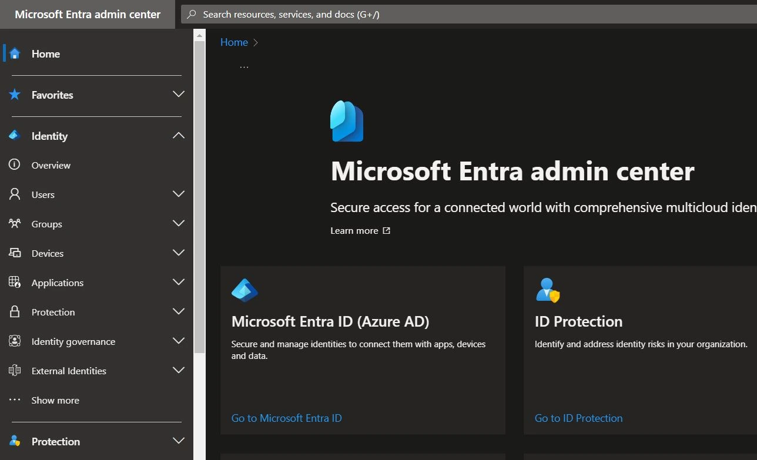Click Microsoft Entra ID (Azure AD) card title

point(330,321)
